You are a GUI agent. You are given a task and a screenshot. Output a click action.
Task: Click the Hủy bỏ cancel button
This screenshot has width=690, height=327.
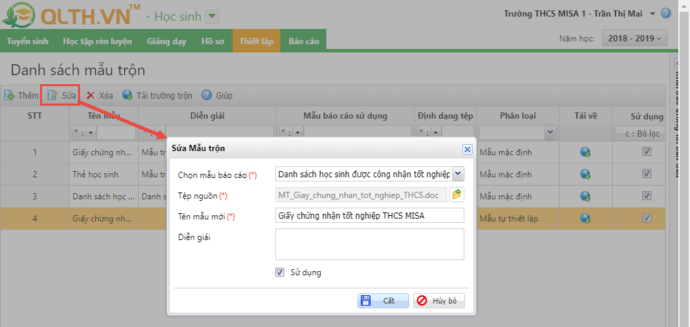[439, 301]
